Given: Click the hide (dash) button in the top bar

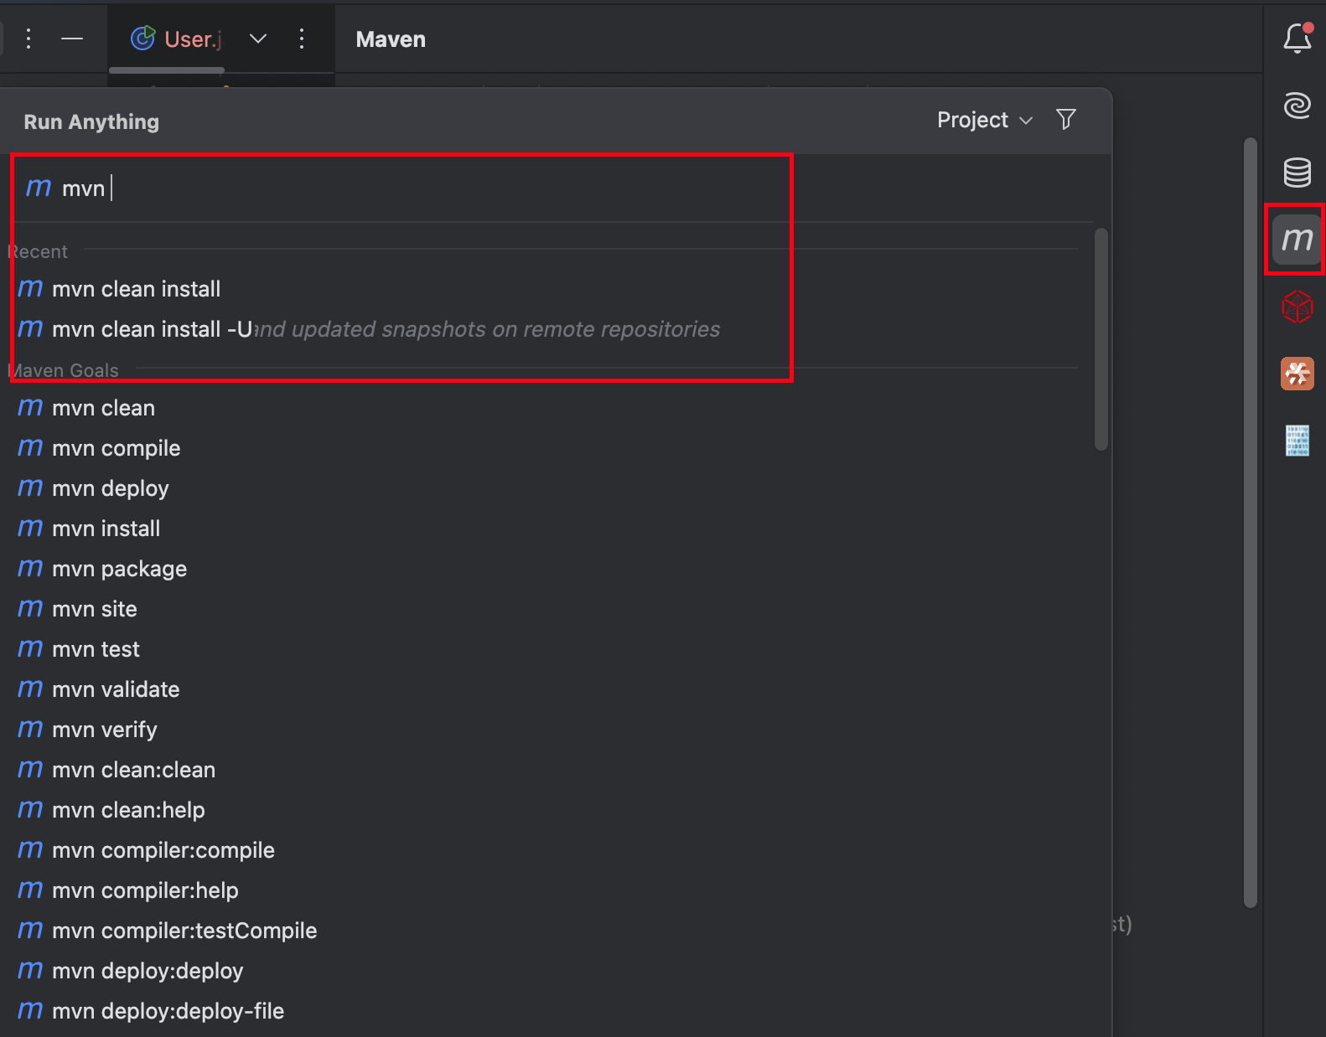Looking at the screenshot, I should pyautogui.click(x=72, y=39).
